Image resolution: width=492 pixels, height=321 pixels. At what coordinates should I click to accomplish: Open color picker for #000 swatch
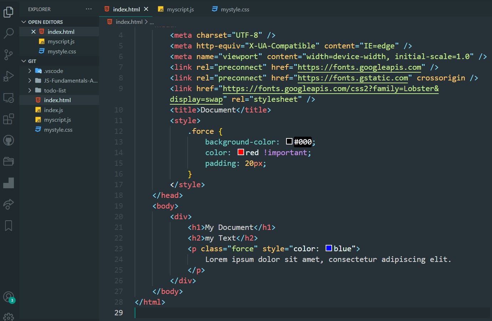click(x=289, y=141)
